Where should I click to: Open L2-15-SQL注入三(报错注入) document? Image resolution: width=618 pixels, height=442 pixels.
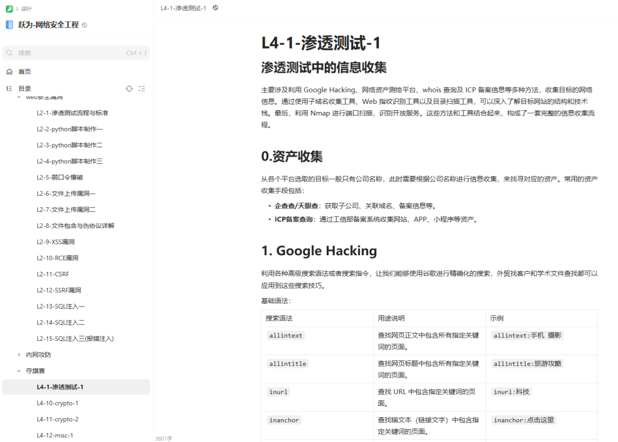point(76,339)
